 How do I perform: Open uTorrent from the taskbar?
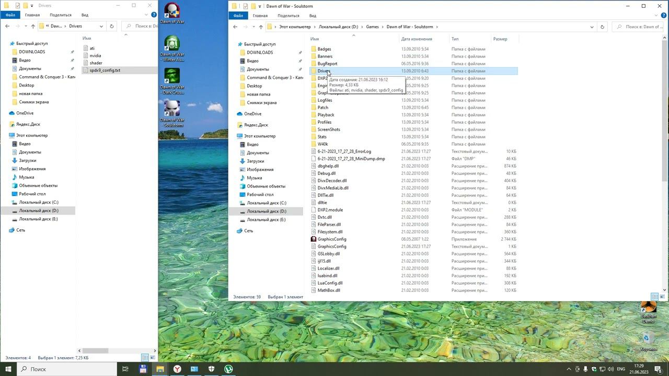tap(228, 369)
